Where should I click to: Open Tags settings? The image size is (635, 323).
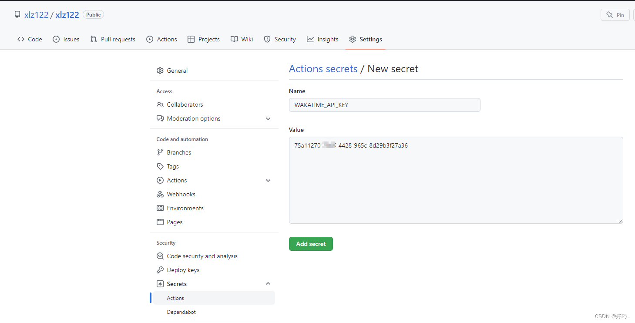[x=214, y=166]
